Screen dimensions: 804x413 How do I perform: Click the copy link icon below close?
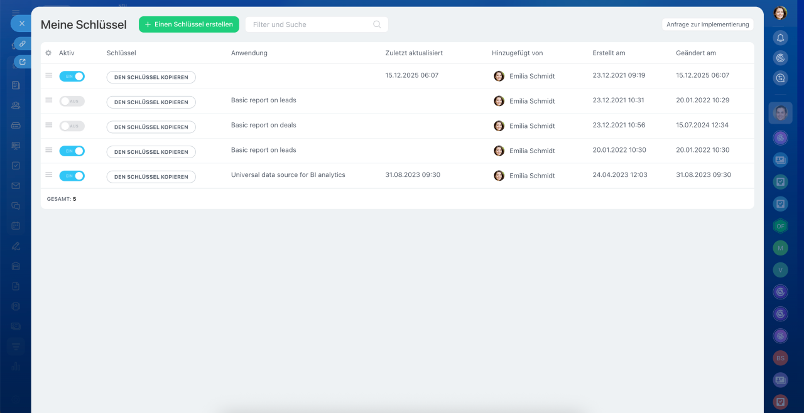[23, 44]
